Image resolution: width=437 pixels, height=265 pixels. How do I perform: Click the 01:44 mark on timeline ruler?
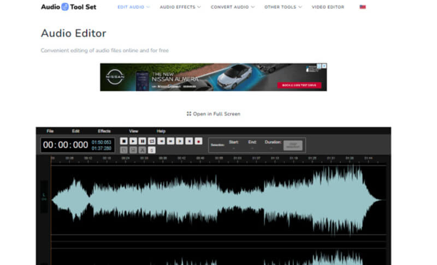(368, 158)
